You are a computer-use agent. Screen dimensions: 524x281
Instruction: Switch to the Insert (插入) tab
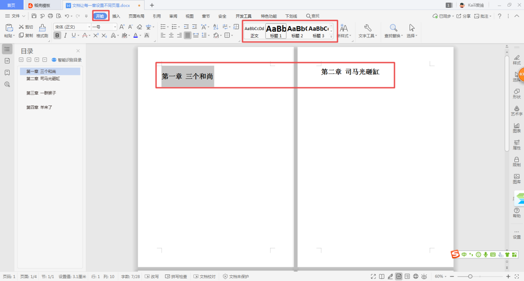pyautogui.click(x=116, y=16)
